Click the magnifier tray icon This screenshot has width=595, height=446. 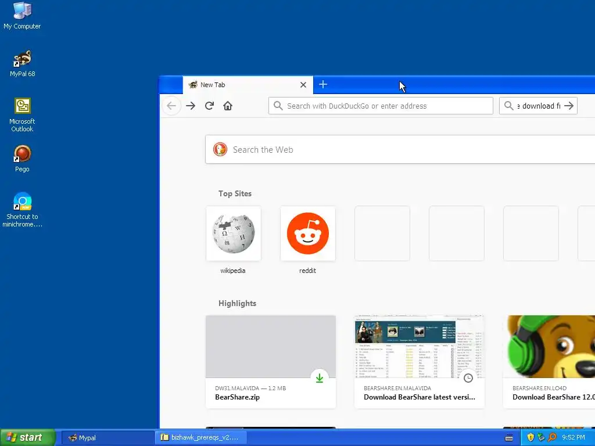(552, 437)
